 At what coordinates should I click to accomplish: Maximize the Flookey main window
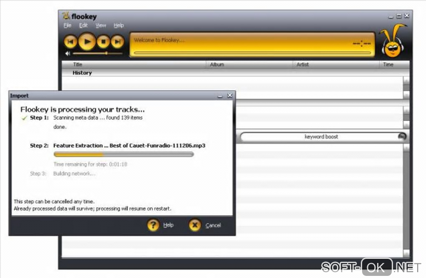click(x=399, y=16)
